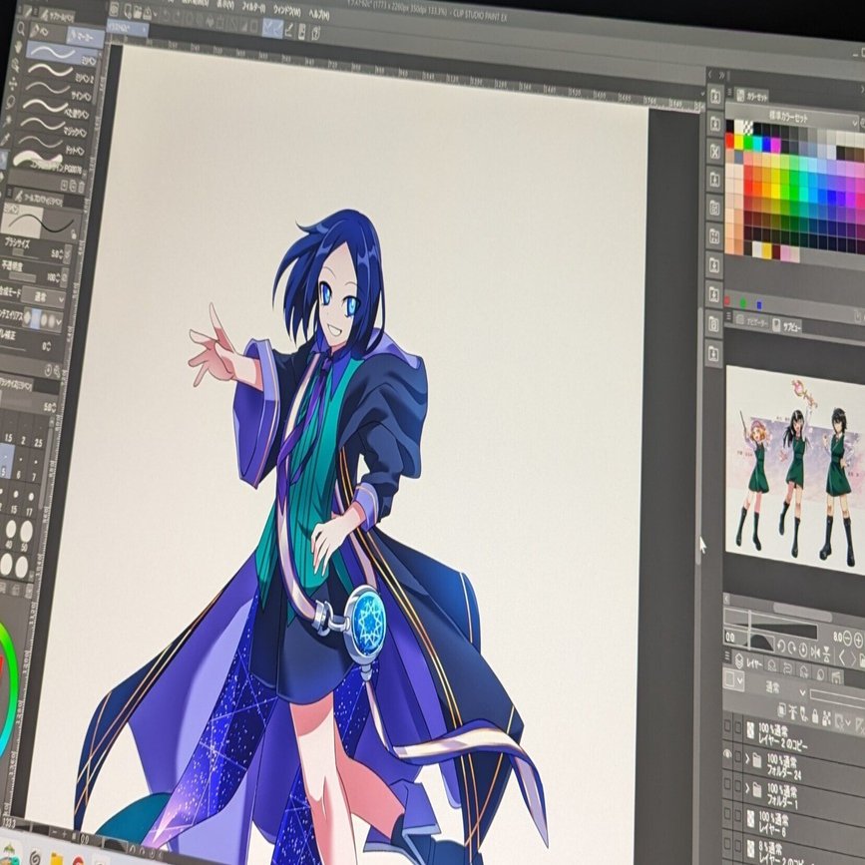The width and height of the screenshot is (865, 865).
Task: Switch to the サブビュー tab
Action: (x=788, y=325)
